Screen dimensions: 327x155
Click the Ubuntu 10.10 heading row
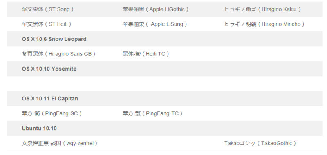(x=164, y=128)
